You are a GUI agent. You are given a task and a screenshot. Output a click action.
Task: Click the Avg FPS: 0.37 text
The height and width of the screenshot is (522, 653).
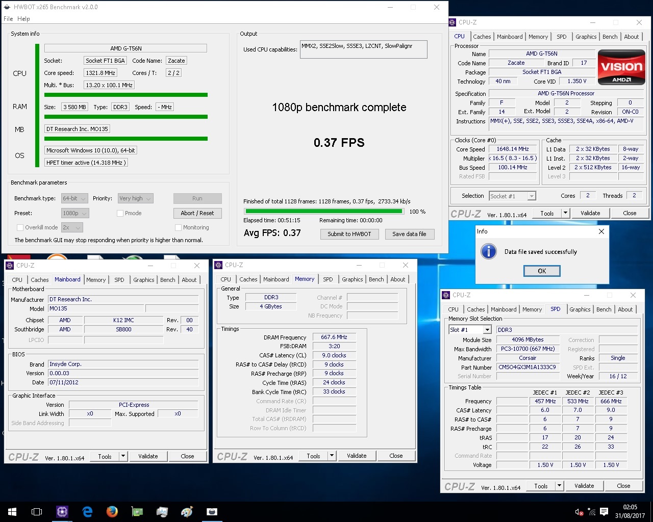[x=272, y=233]
